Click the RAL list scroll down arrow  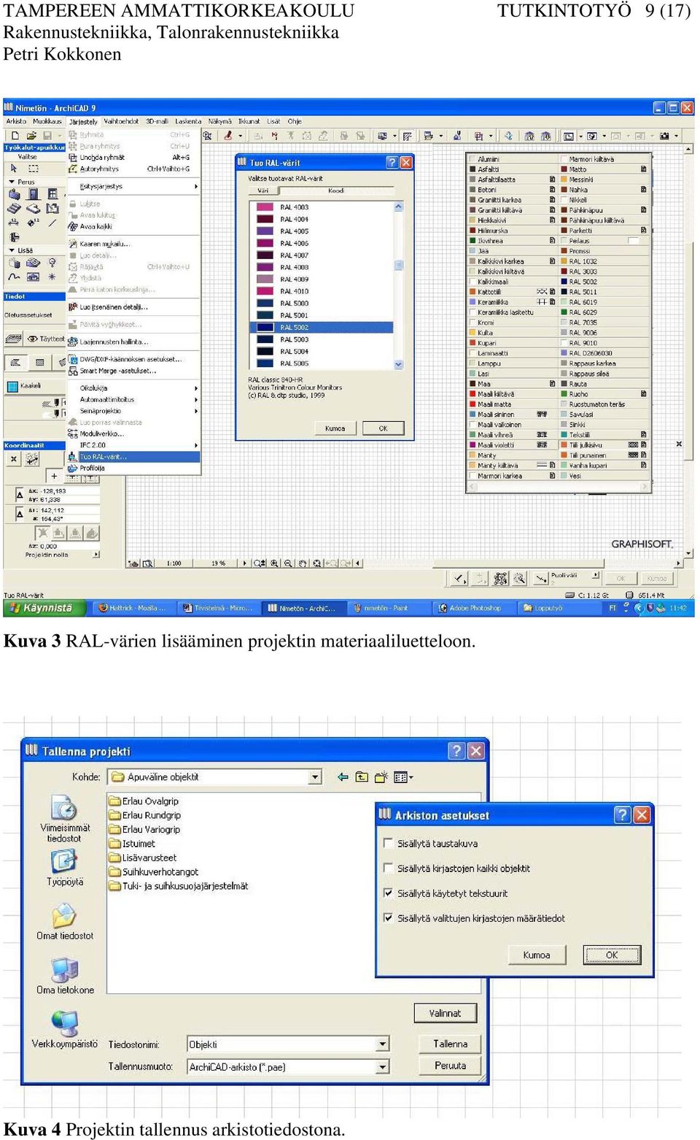pos(398,363)
